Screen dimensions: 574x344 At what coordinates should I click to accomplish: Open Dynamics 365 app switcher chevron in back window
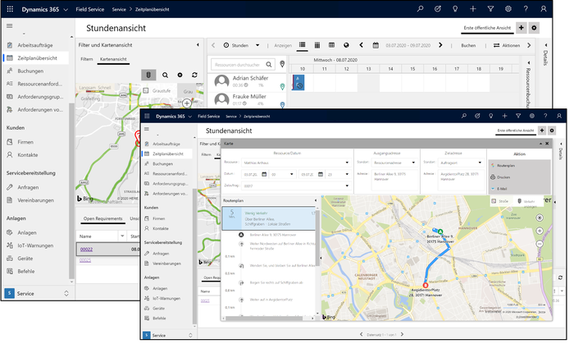pyautogui.click(x=66, y=10)
